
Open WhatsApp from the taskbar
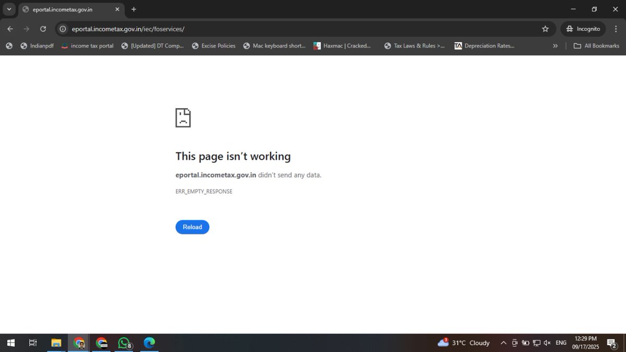coord(125,343)
